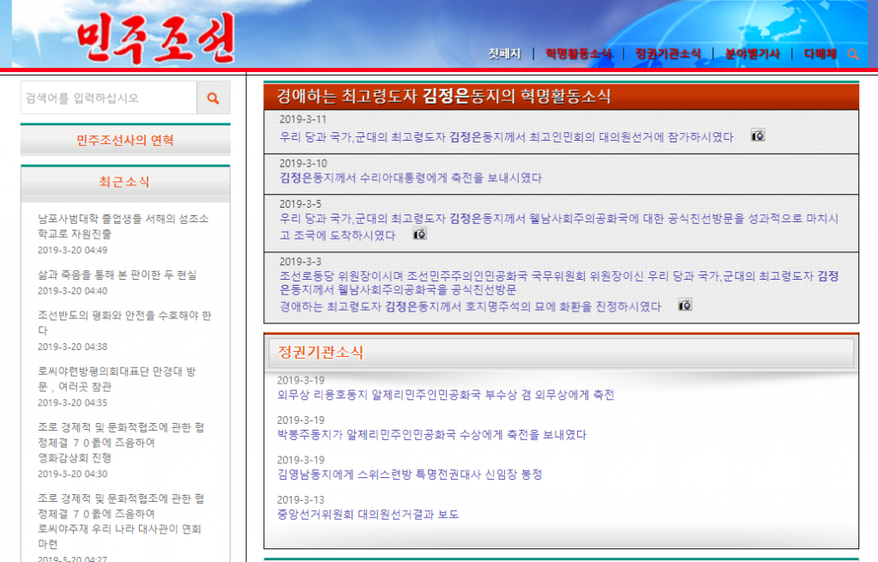The image size is (878, 562).
Task: Open the camera icon for the 2019-3-5 article
Action: tap(419, 234)
